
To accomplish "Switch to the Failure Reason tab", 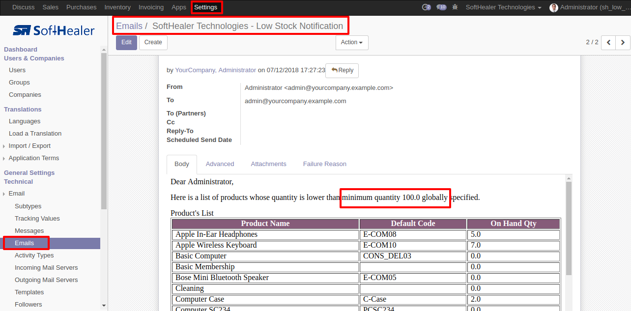I will [324, 164].
